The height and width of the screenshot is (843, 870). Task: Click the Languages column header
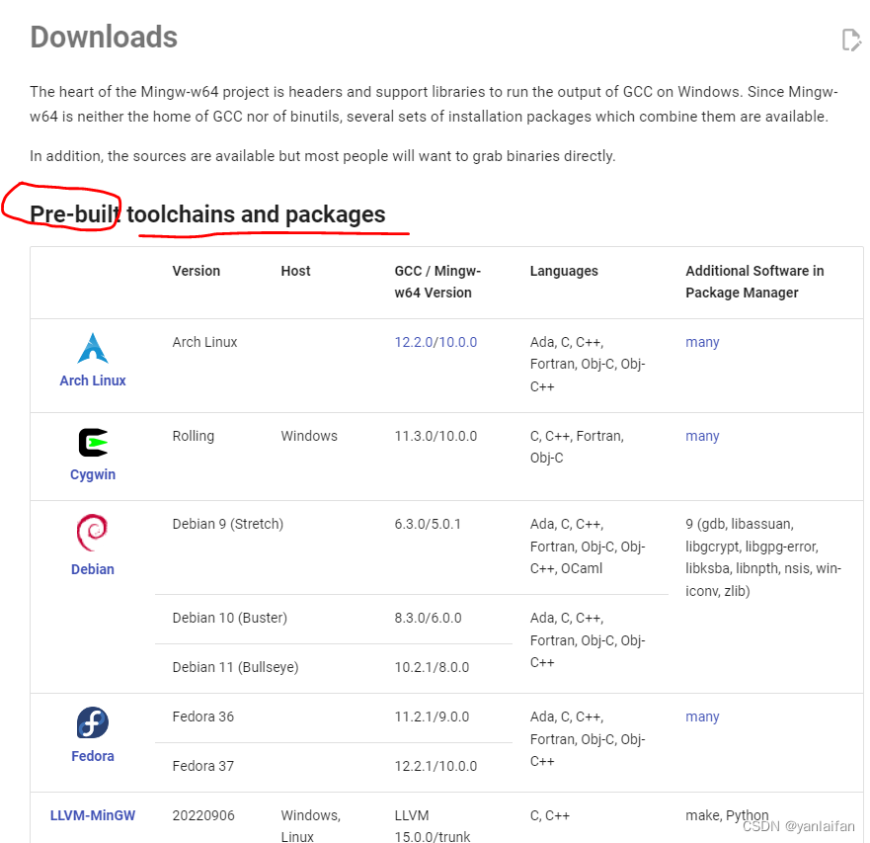point(564,271)
